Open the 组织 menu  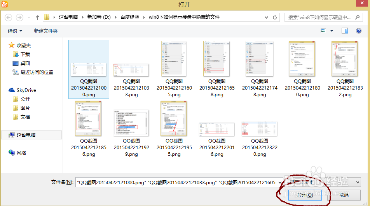click(x=15, y=31)
